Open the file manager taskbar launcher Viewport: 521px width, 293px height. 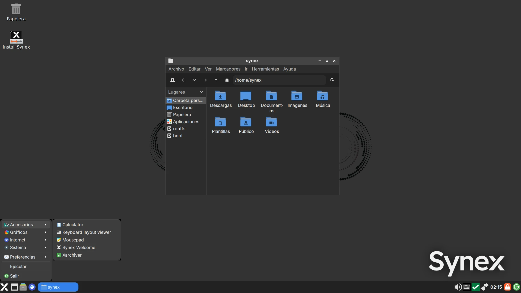point(23,287)
